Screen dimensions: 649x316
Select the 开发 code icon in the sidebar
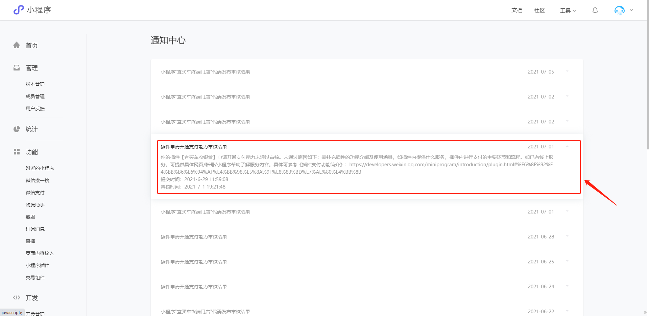17,297
